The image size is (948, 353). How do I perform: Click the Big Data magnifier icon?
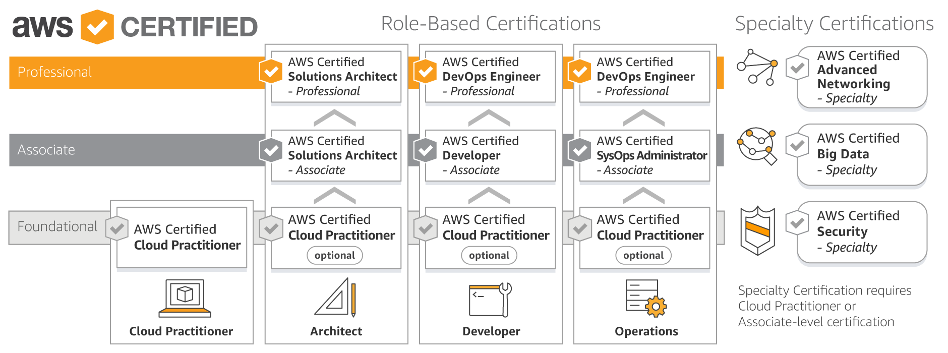(x=756, y=146)
